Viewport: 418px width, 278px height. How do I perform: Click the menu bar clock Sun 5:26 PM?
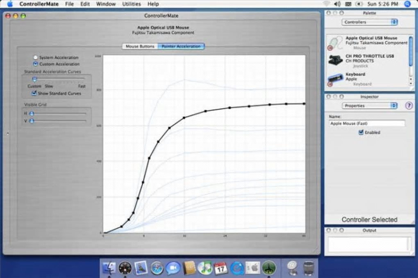(x=382, y=4)
